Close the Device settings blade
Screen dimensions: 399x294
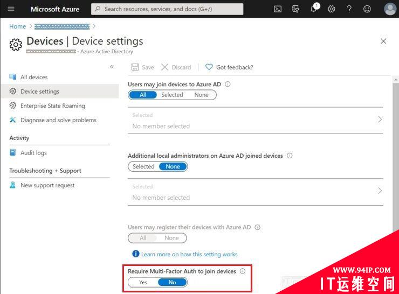[383, 41]
